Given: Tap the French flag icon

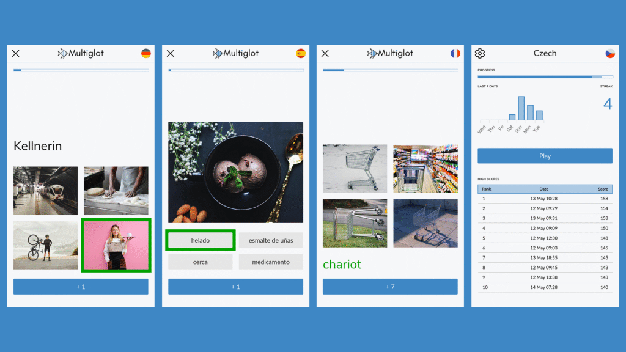Looking at the screenshot, I should [455, 53].
